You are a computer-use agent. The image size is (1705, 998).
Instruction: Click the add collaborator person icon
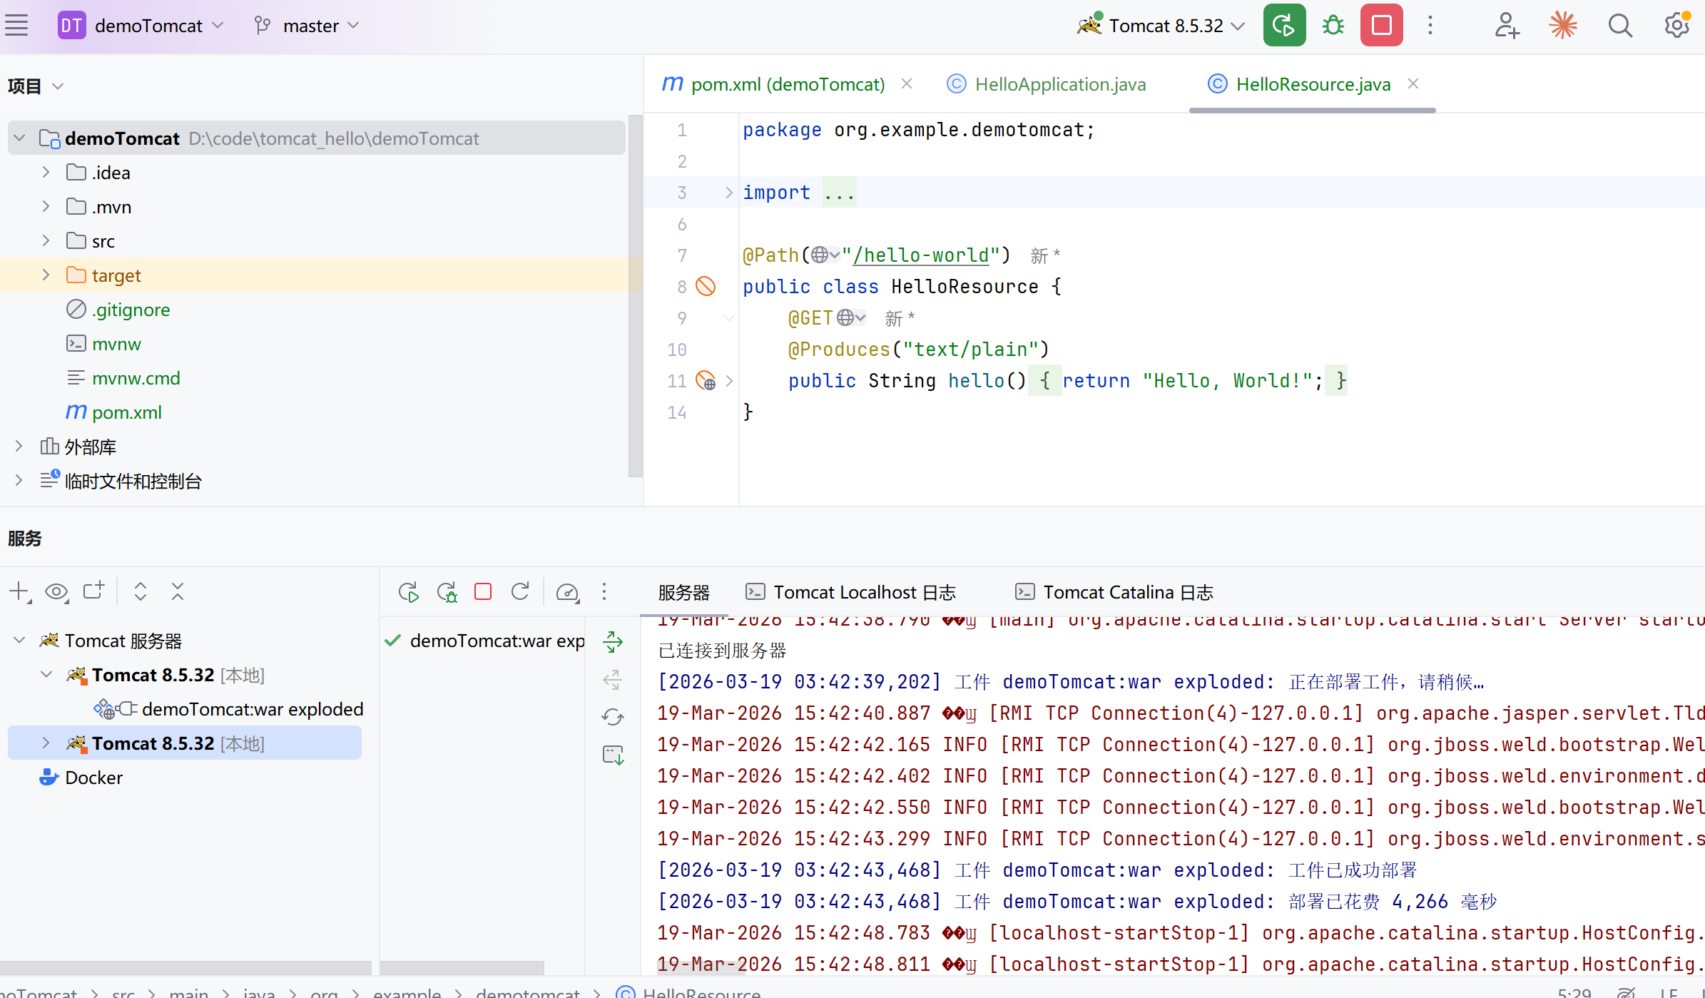tap(1506, 26)
